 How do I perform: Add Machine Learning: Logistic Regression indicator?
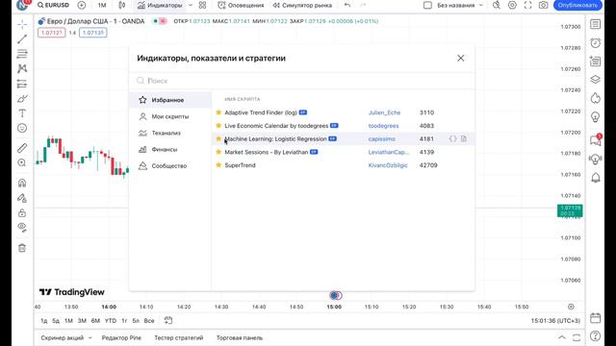click(275, 138)
